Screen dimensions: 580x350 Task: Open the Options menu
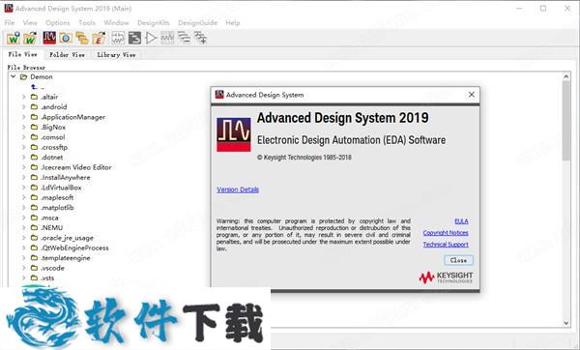click(x=57, y=22)
